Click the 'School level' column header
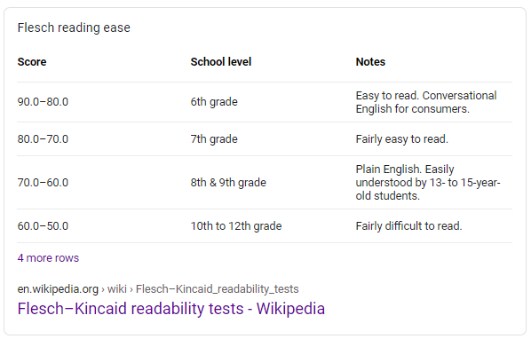Screen dimensions: 531x339 221,62
